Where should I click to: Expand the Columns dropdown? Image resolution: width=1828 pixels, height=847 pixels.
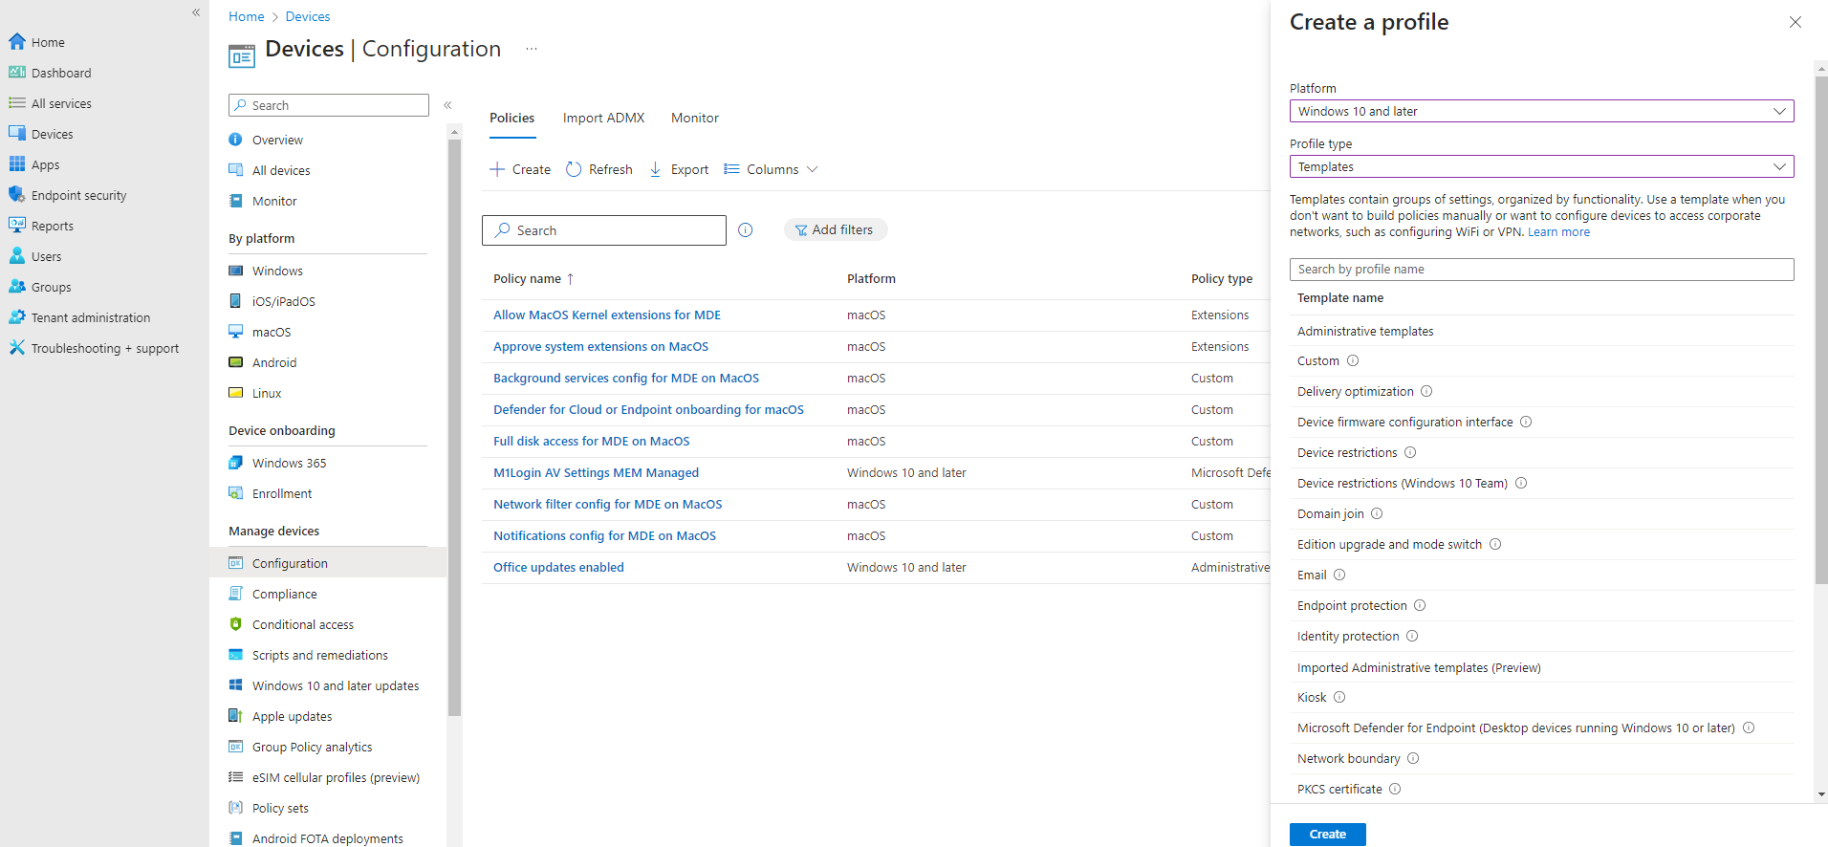[771, 169]
